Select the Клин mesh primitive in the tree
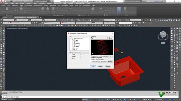Viewport: 181px width, 101px height. (x=77, y=48)
